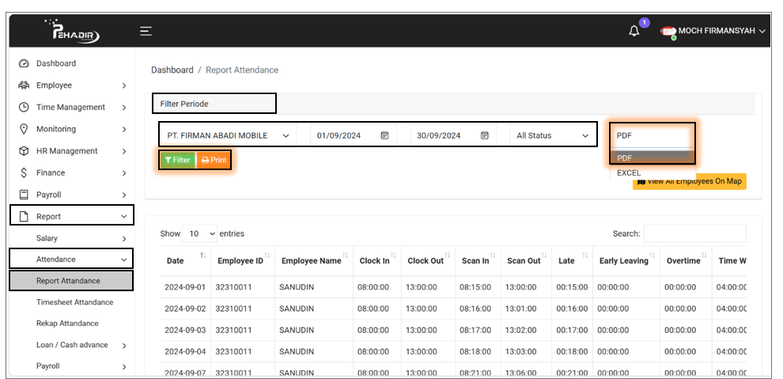Click the Dashboard speedometer icon in sidebar
The width and height of the screenshot is (783, 379).
click(x=24, y=63)
